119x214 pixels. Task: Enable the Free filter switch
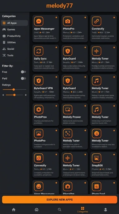[23, 72]
